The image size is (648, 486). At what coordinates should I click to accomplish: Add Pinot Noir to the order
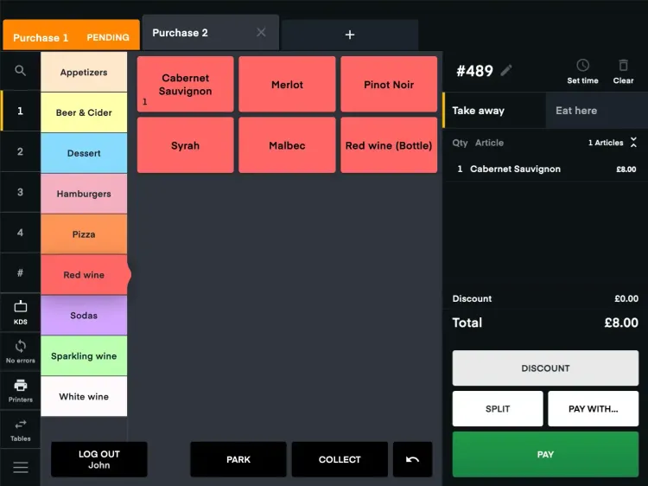(x=389, y=85)
